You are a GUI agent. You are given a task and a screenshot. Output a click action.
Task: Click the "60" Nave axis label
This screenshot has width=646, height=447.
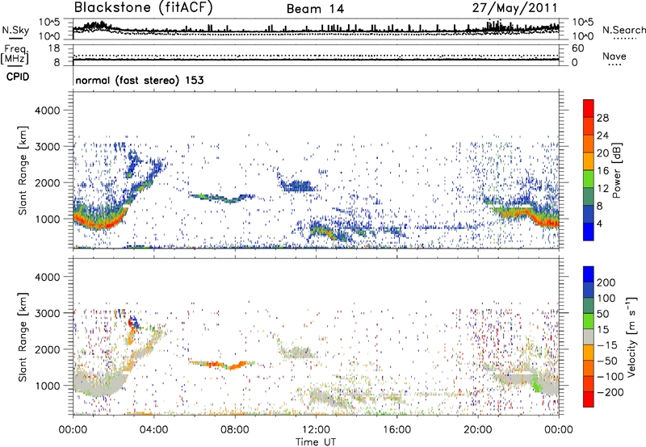pos(577,48)
